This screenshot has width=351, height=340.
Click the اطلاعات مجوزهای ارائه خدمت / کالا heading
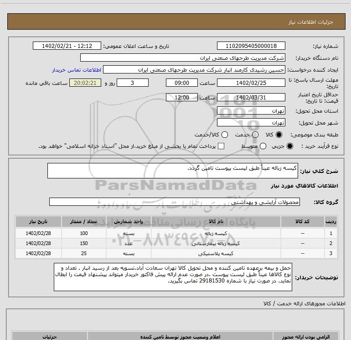tap(304, 303)
